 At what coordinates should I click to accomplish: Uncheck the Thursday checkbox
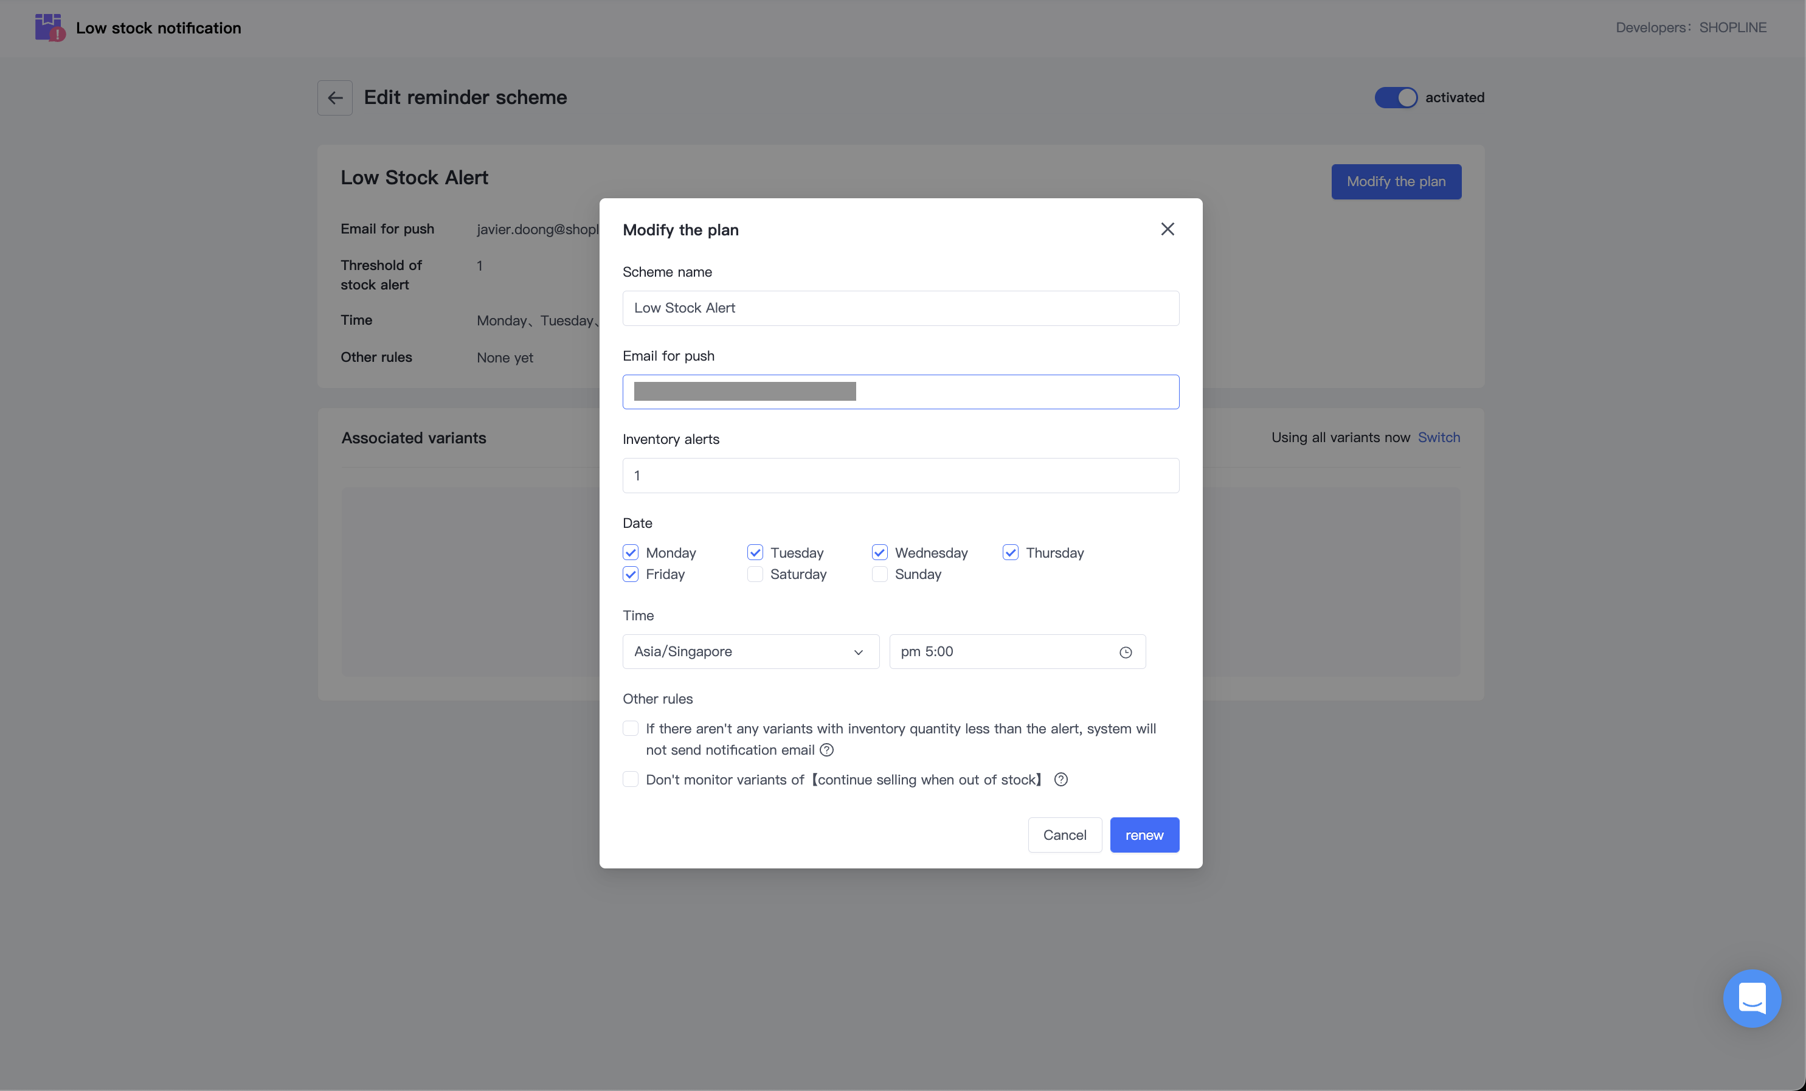pyautogui.click(x=1010, y=552)
